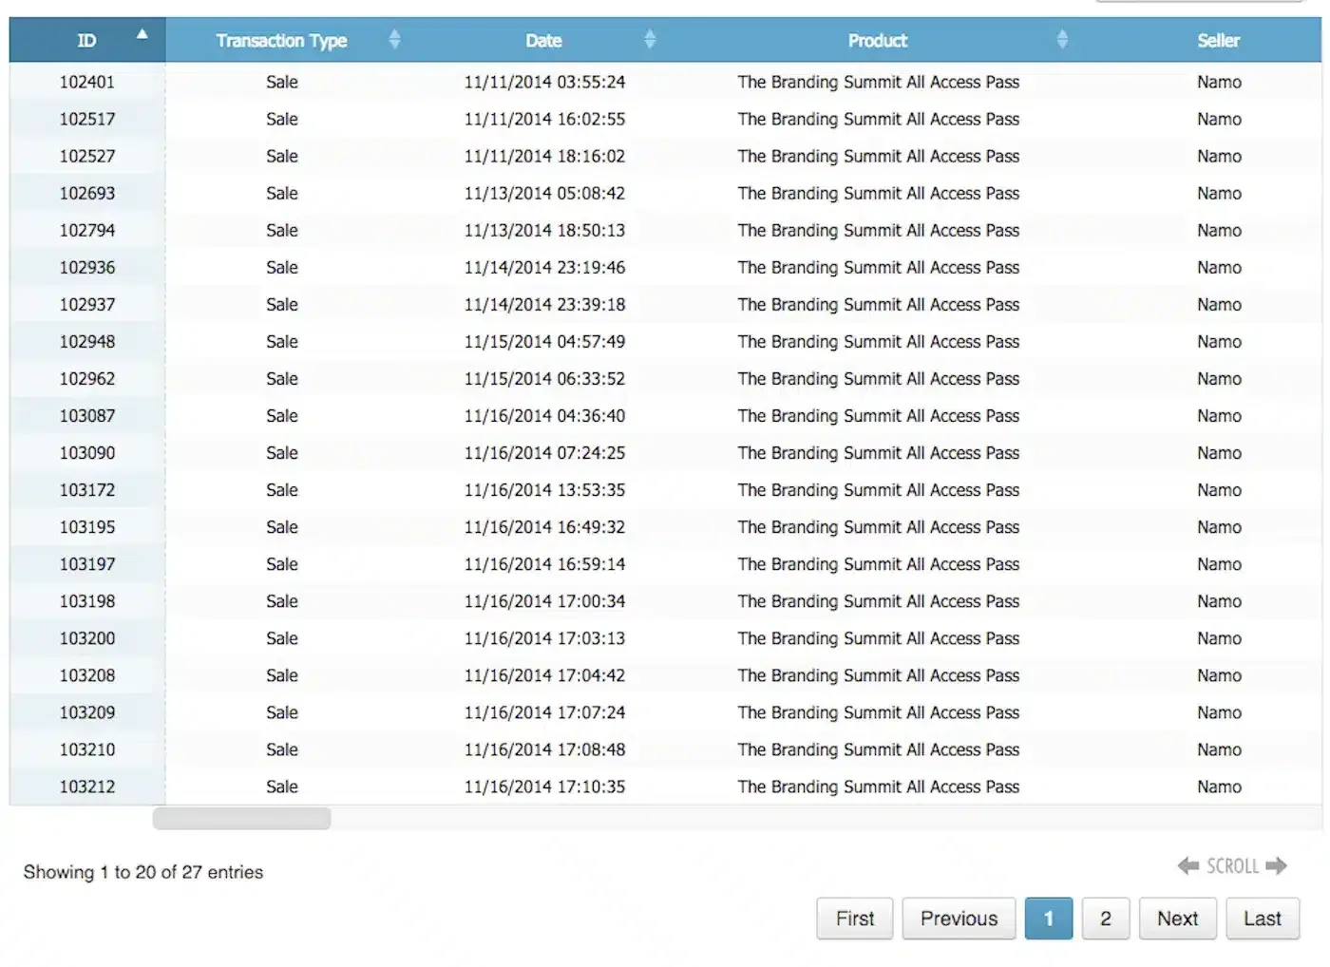The height and width of the screenshot is (967, 1330).
Task: Click date 11/13/2014 05:08:42
Action: point(544,193)
